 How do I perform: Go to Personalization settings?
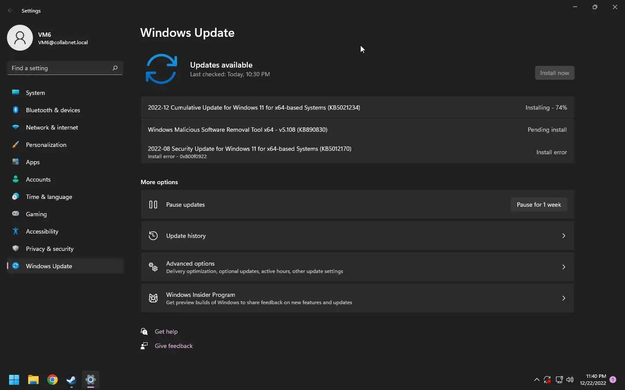tap(65, 145)
